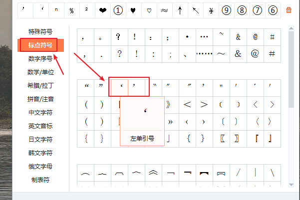Viewport: 300px width, 200px height.
Task: Open the 制表符 category
Action: click(x=40, y=180)
